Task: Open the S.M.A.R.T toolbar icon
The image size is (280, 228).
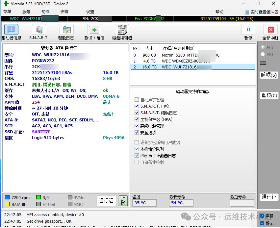Action: [39, 30]
